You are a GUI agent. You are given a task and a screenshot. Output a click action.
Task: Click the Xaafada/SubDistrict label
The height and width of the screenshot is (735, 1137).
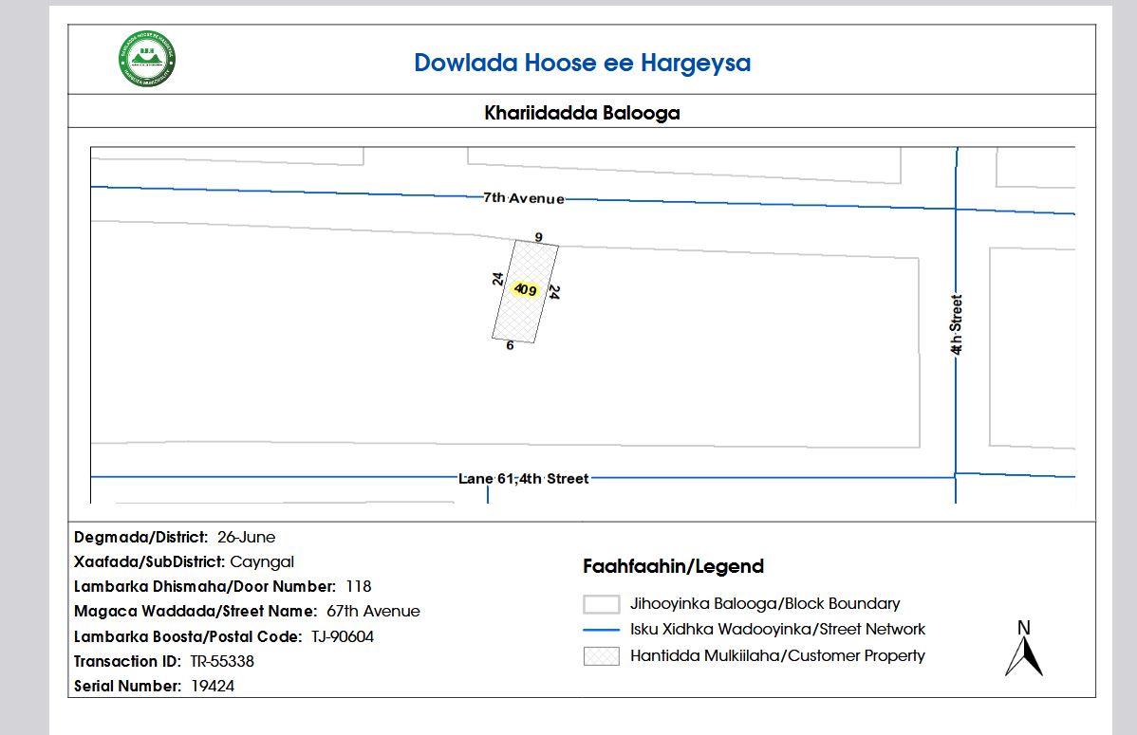click(149, 561)
